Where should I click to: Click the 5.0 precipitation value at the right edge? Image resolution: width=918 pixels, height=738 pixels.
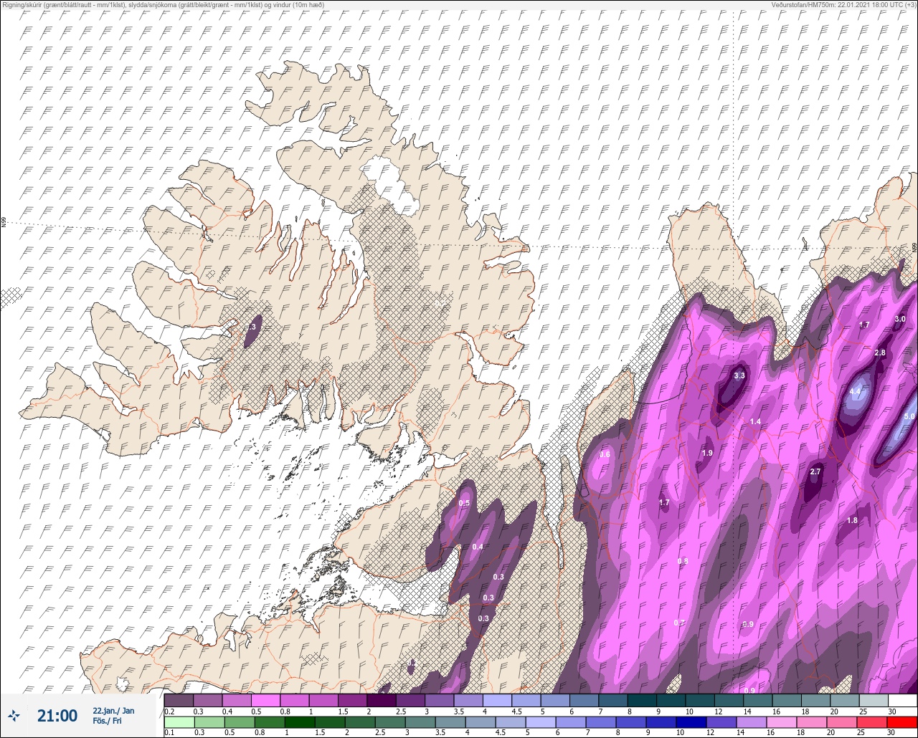909,416
